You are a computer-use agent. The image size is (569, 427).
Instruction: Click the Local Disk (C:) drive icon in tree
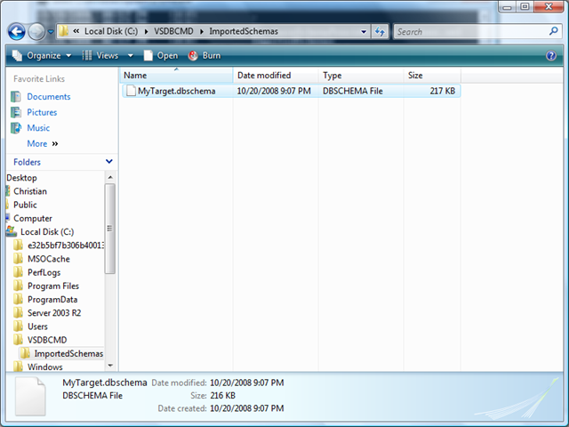[x=12, y=231]
